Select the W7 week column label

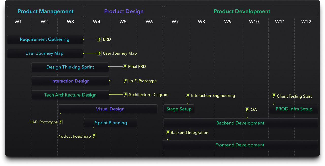coord(175,22)
